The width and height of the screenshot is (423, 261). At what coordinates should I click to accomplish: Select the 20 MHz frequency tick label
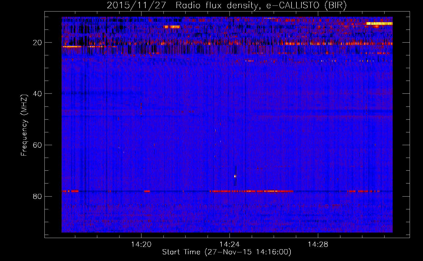pyautogui.click(x=37, y=43)
